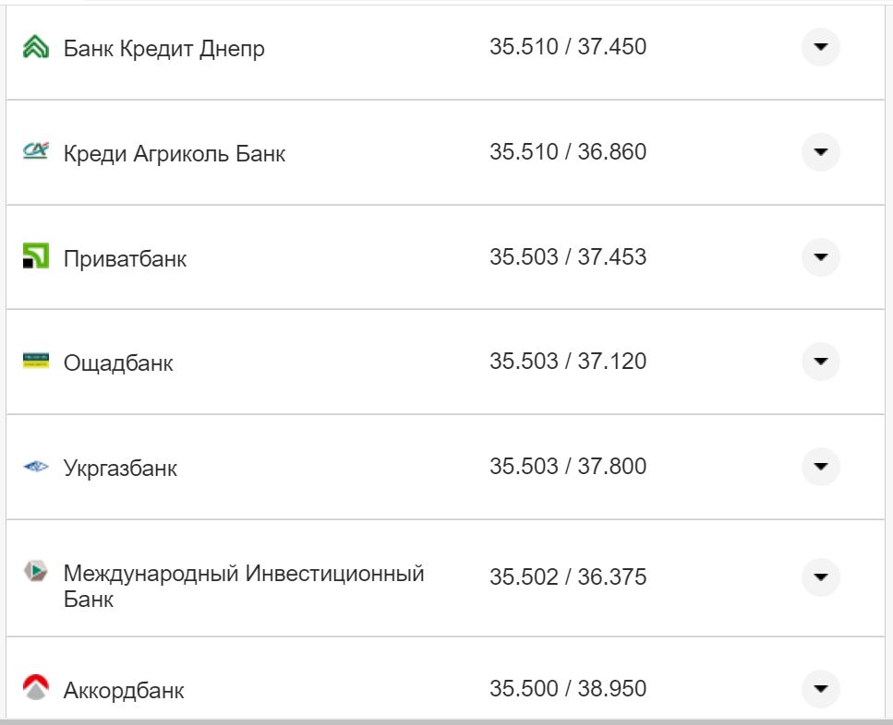This screenshot has width=893, height=725.
Task: Click the Банк Кредит Днепр logo
Action: point(36,47)
